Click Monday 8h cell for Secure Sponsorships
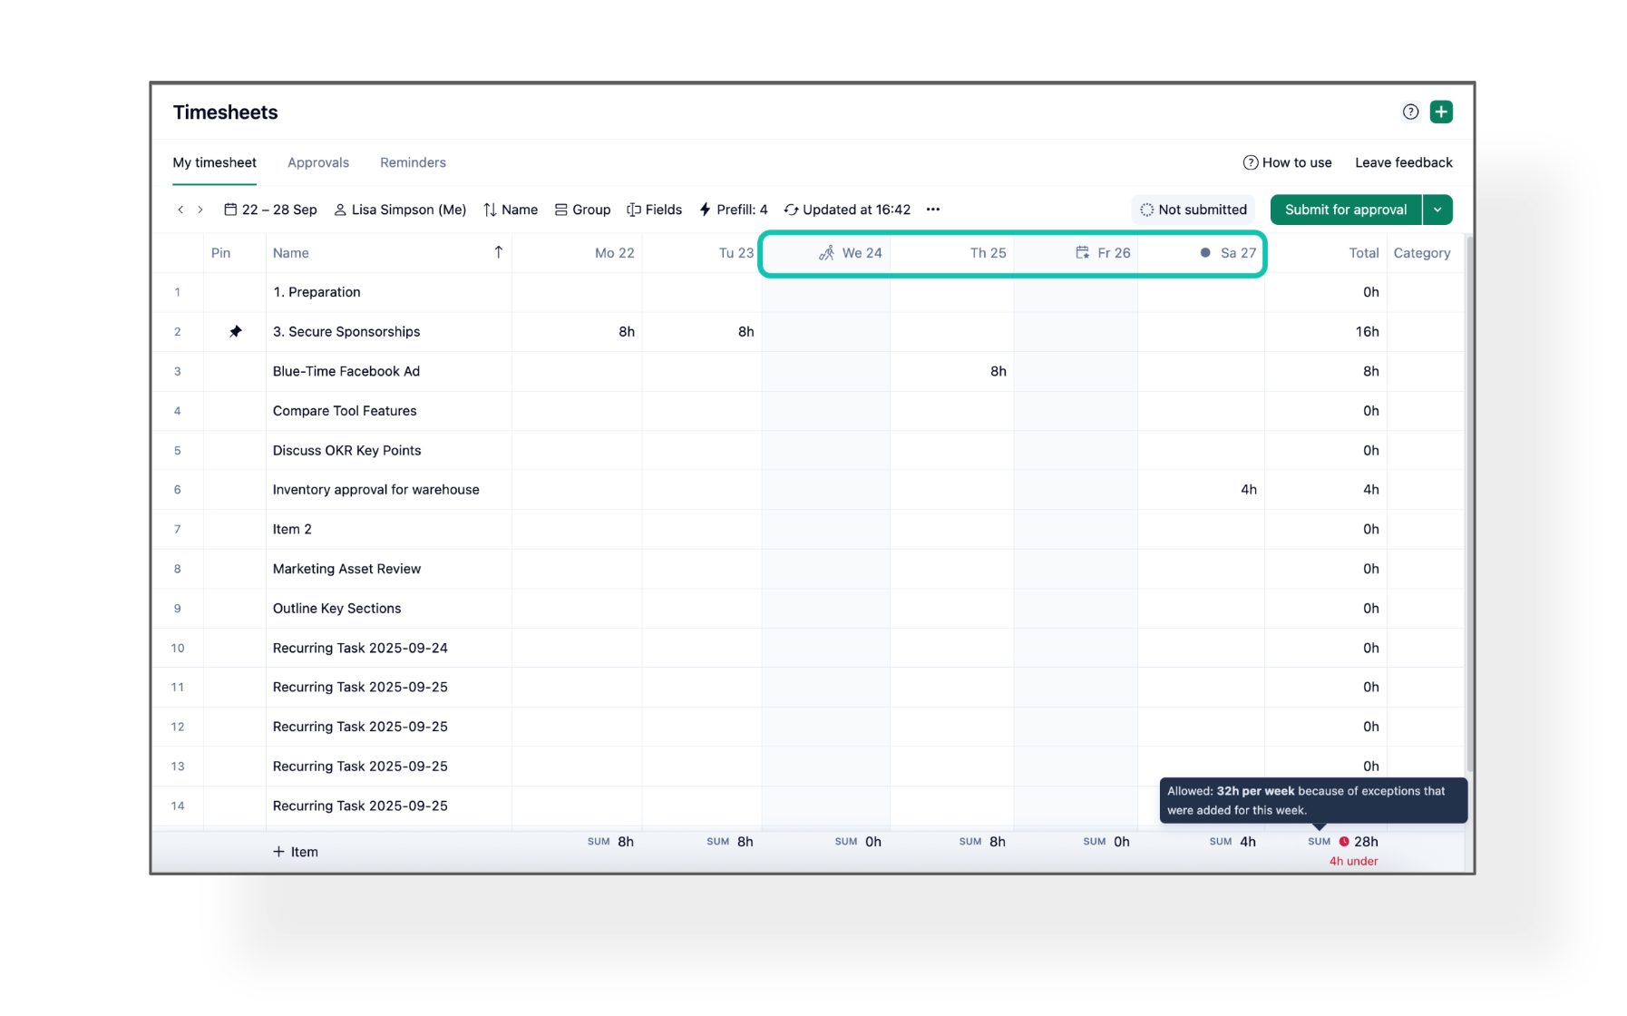Image resolution: width=1627 pixels, height=1016 pixels. (x=577, y=332)
